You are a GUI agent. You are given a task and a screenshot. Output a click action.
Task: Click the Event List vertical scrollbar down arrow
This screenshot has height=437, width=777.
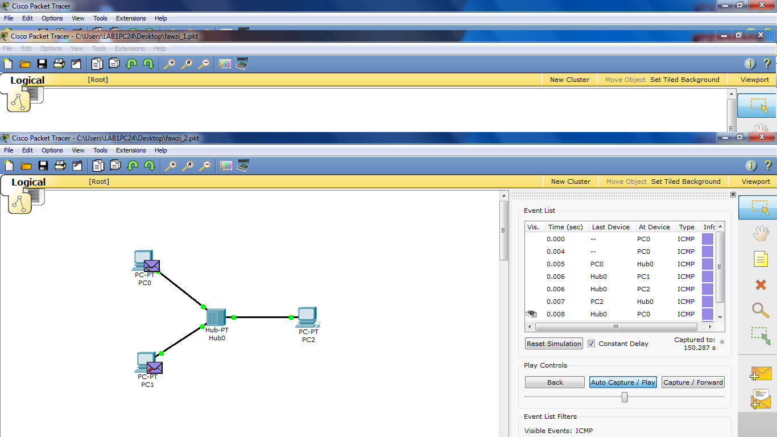coord(720,317)
